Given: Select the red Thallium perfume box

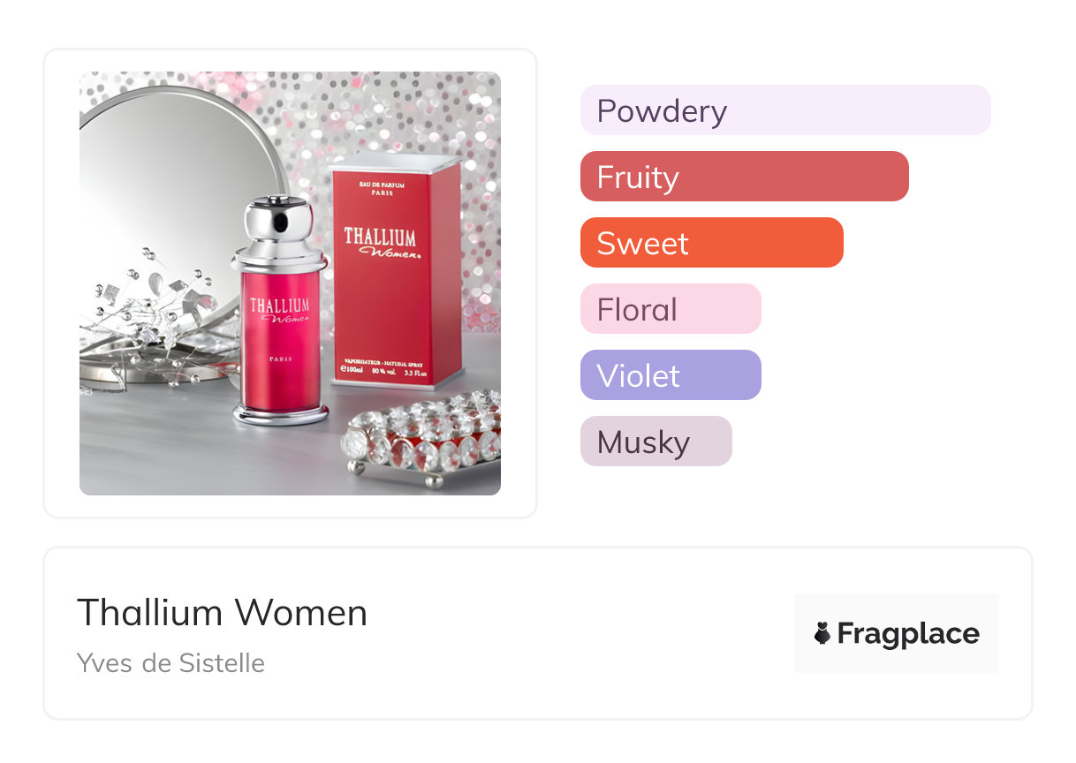Looking at the screenshot, I should click(395, 283).
